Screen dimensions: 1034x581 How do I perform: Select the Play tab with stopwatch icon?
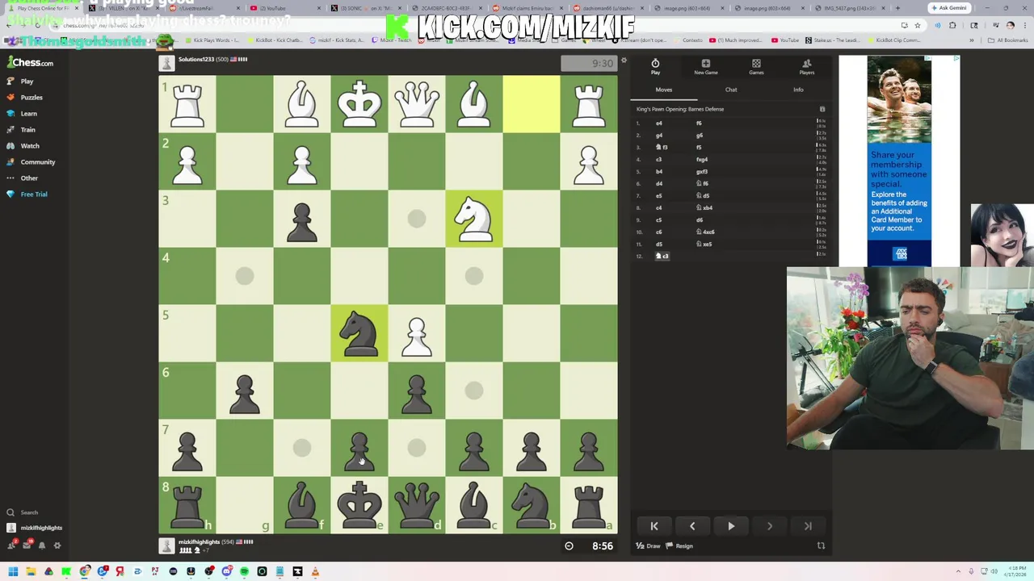coord(655,67)
